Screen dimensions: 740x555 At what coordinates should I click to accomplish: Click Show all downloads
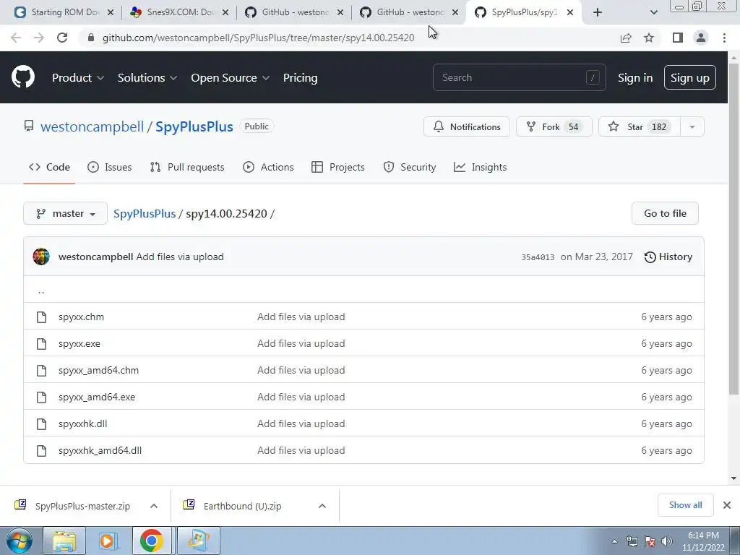[x=685, y=505]
